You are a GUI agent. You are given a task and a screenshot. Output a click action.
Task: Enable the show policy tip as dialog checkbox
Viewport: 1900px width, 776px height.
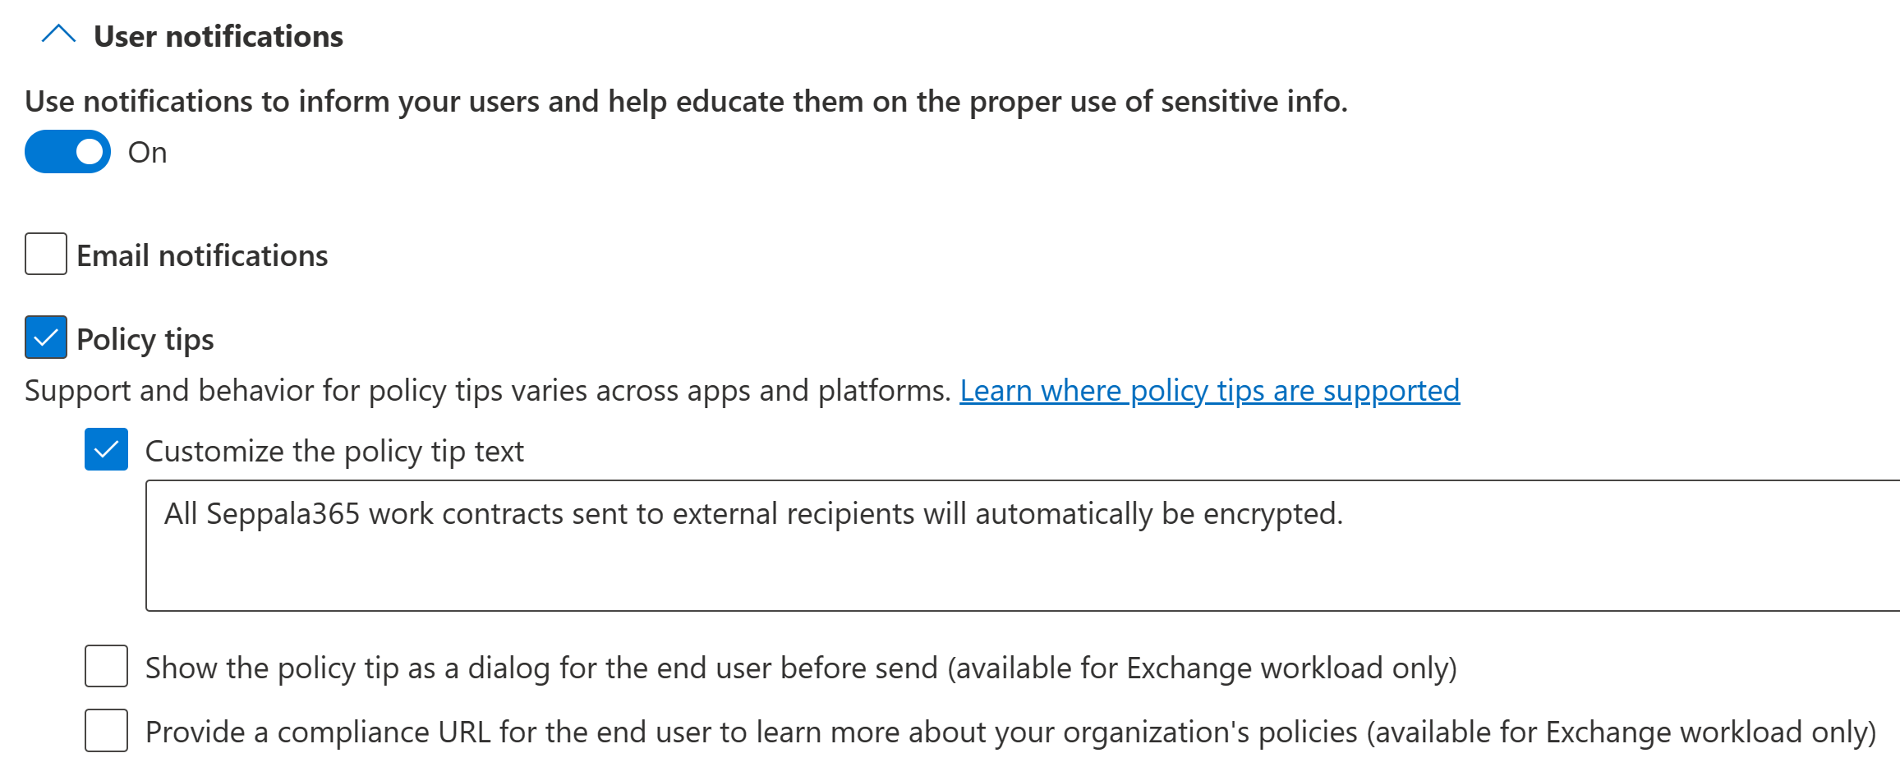(x=106, y=666)
